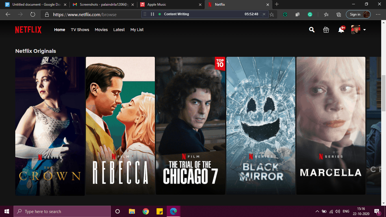The width and height of the screenshot is (386, 217).
Task: Open My List
Action: point(137,30)
